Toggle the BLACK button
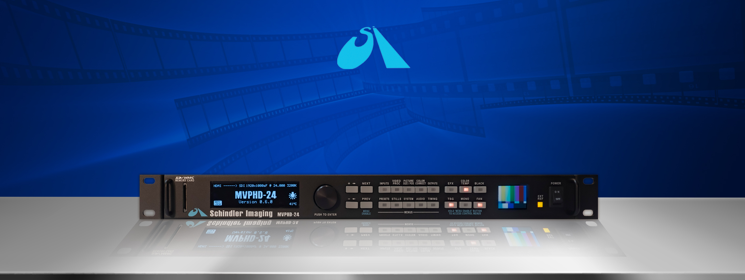This screenshot has height=280, width=745. (x=480, y=190)
